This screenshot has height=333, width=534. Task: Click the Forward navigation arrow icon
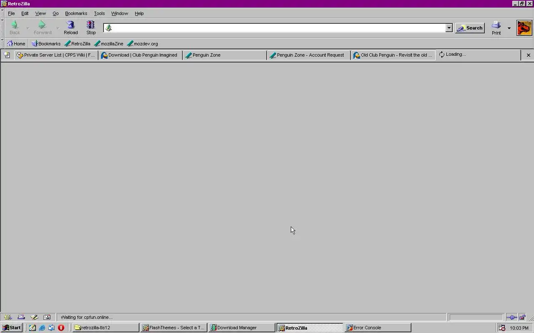[42, 25]
